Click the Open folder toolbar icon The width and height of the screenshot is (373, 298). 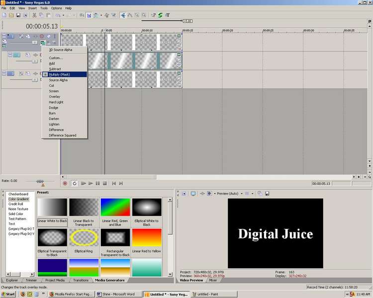(11, 15)
